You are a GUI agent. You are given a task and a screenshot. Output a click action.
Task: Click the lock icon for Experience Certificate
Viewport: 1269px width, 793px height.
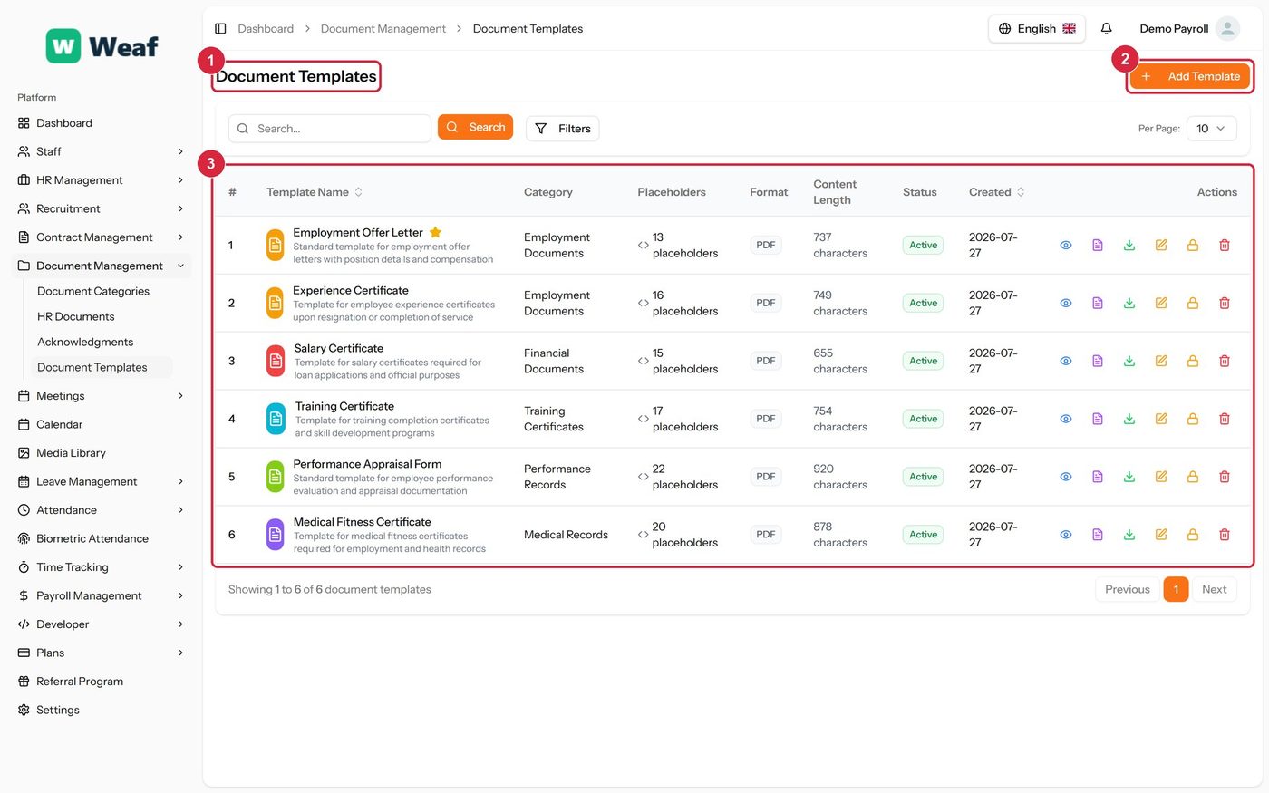point(1193,303)
